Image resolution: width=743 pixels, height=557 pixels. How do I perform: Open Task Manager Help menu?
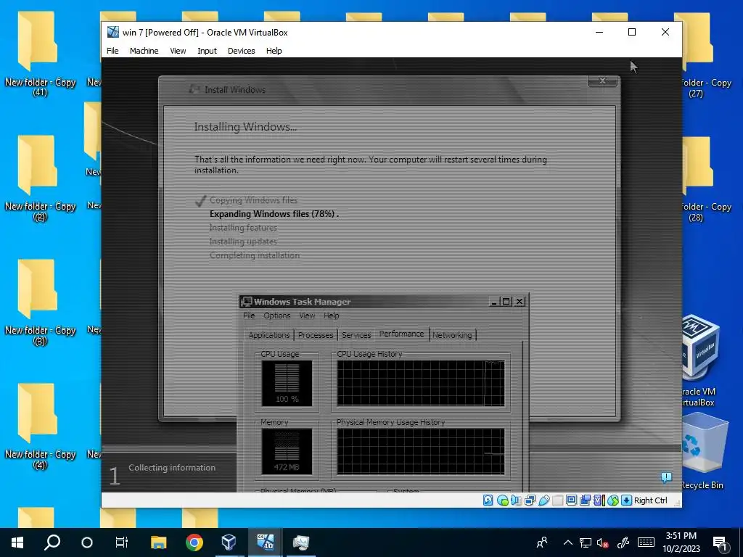click(331, 315)
